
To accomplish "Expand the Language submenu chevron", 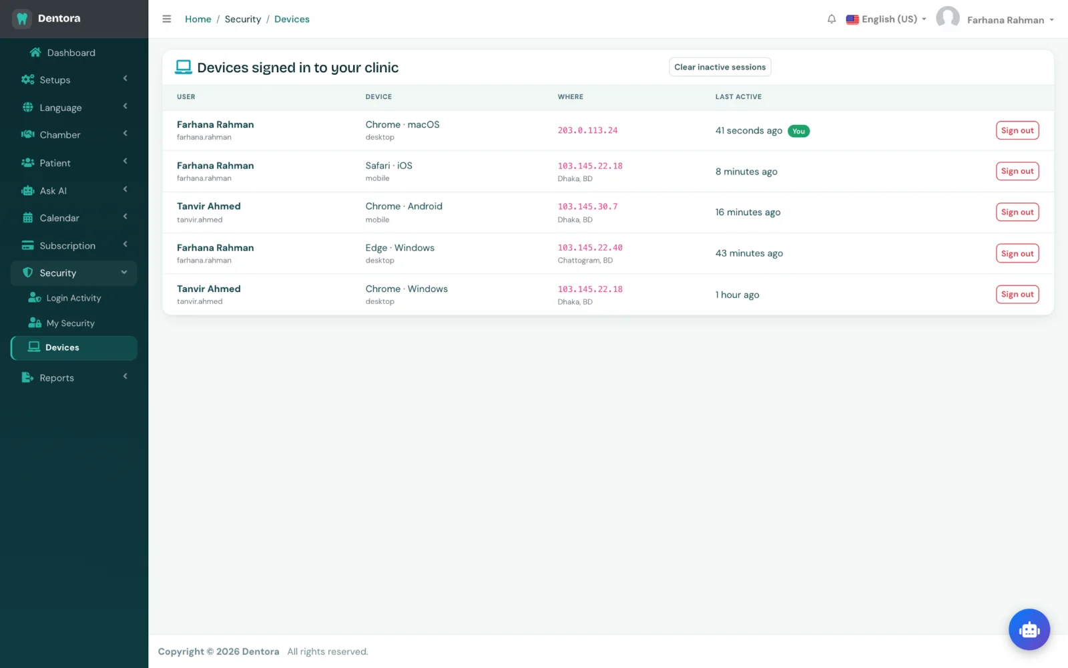I will point(125,106).
